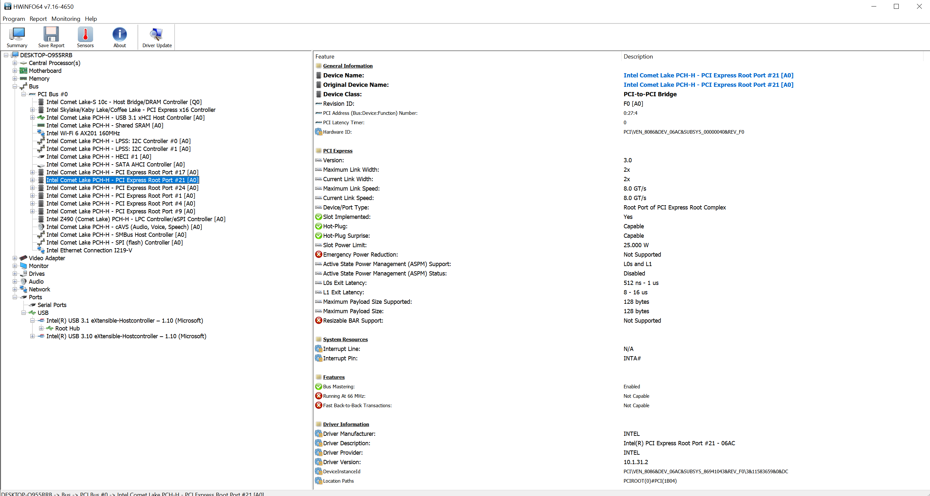Select Intel Ethernet Connection I219-V entry
Image resolution: width=930 pixels, height=496 pixels.
coord(89,250)
